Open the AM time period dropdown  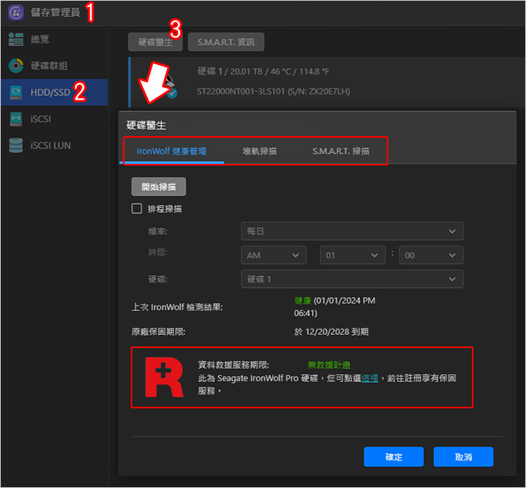273,255
